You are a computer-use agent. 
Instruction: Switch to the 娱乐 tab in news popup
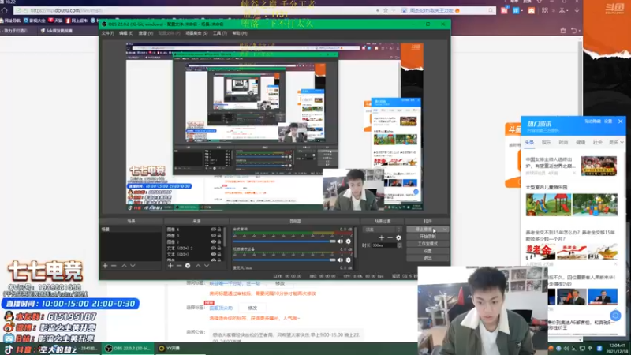(546, 143)
